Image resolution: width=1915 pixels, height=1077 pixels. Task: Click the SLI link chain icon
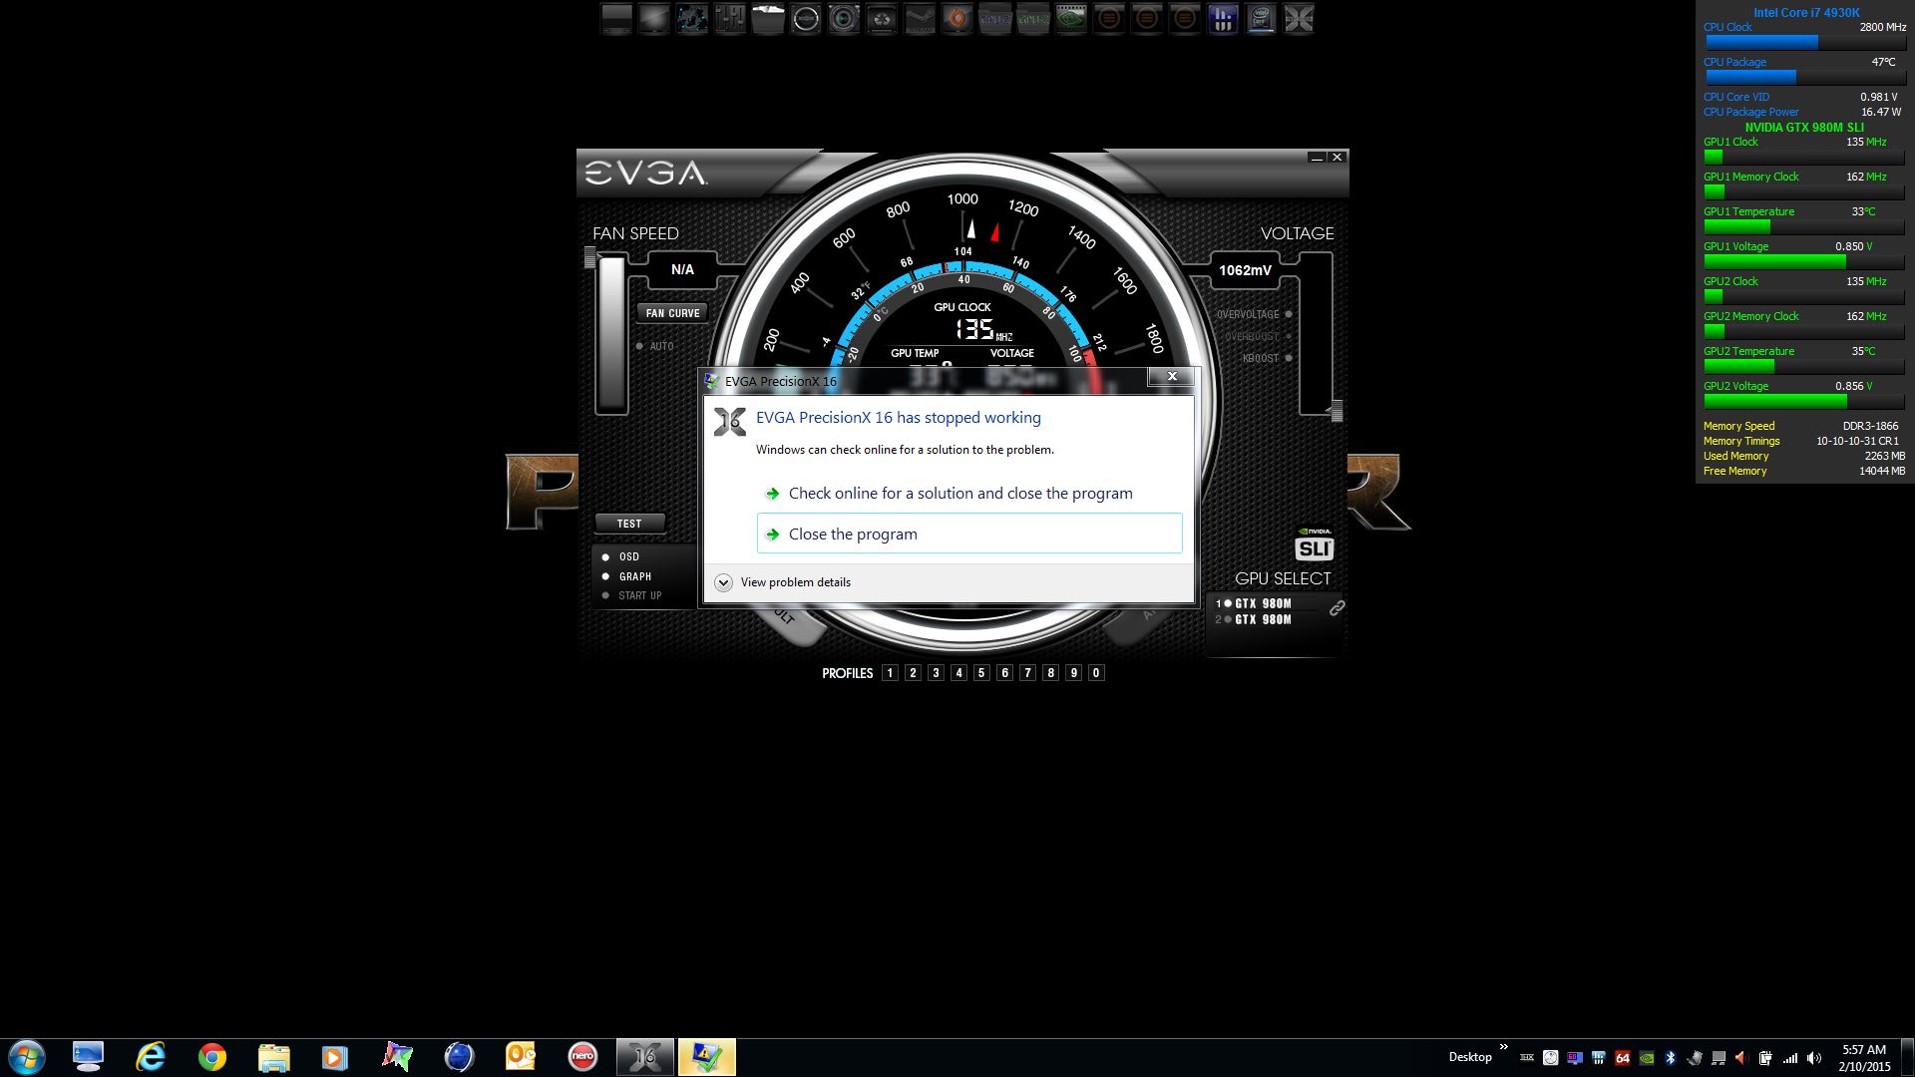[x=1337, y=607]
